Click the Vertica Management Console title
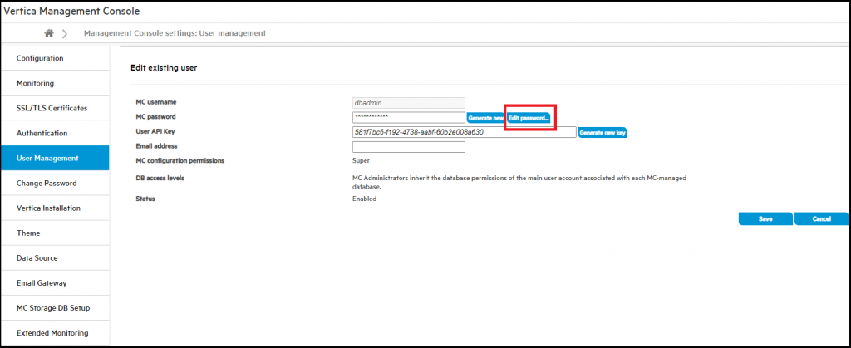 coord(71,10)
